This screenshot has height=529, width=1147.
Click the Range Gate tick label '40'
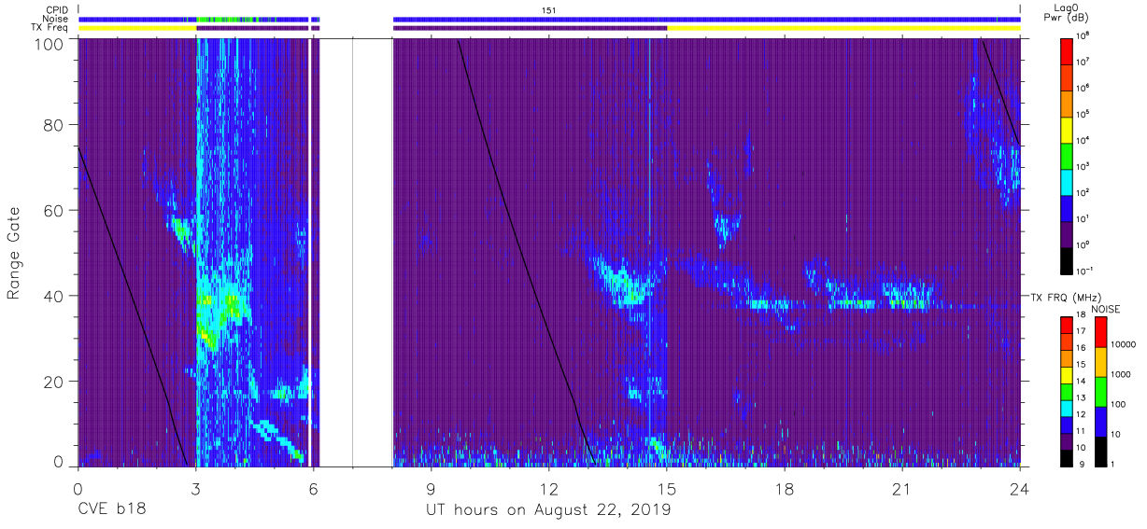[x=55, y=296]
